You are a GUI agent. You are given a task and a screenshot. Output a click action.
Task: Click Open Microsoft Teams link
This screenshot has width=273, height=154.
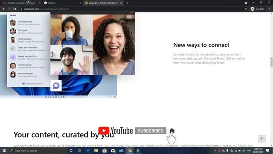pos(32,84)
